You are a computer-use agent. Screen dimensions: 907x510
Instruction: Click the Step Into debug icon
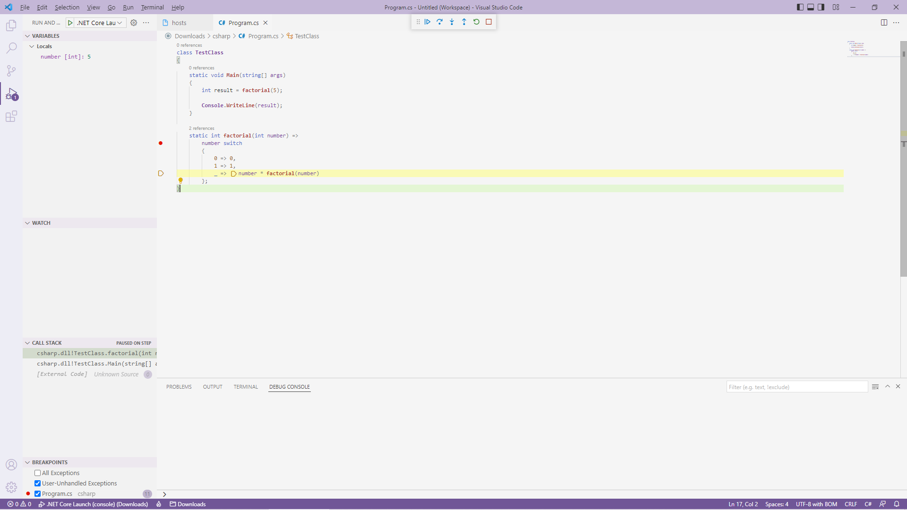point(452,22)
